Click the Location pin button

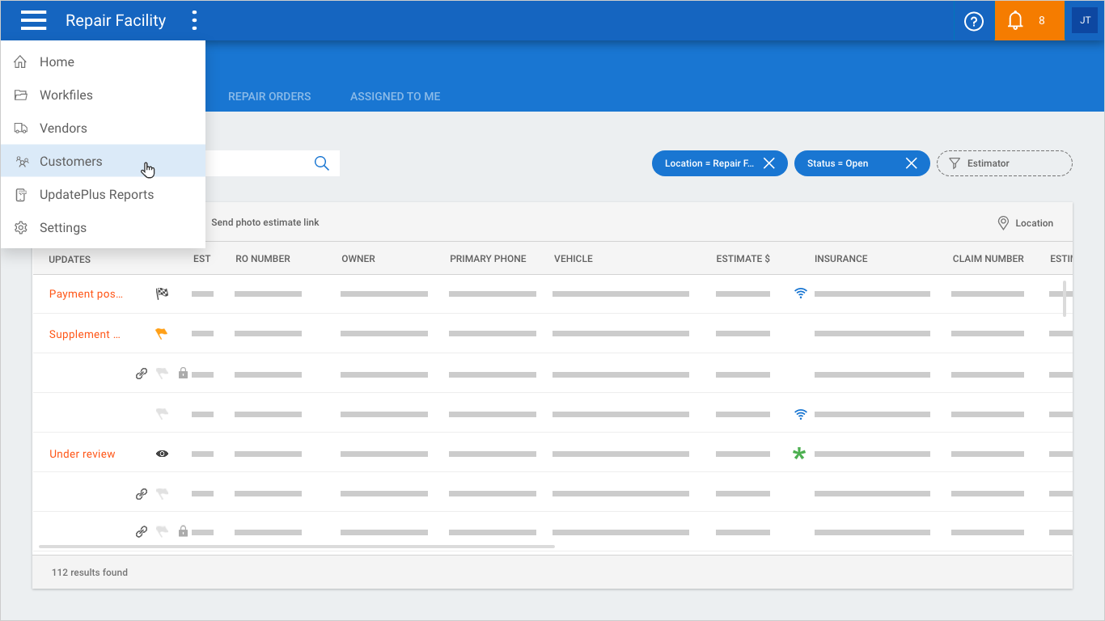point(1026,223)
